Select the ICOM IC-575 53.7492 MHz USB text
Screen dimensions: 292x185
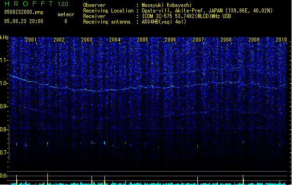pos(186,16)
